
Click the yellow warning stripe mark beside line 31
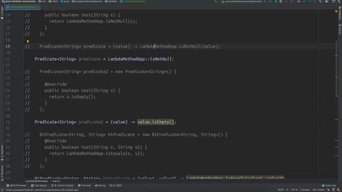(336, 119)
